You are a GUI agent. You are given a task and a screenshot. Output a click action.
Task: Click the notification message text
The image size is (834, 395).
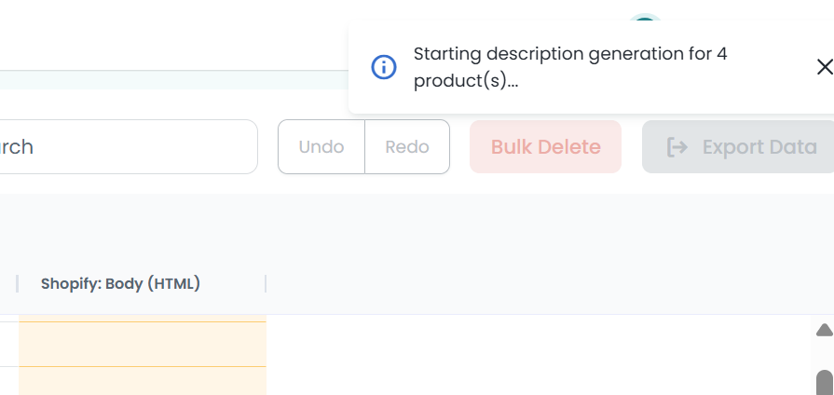[569, 67]
